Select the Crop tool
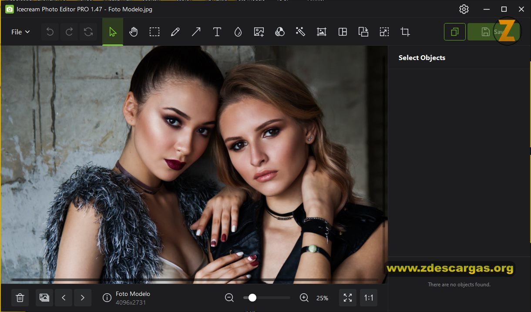The width and height of the screenshot is (531, 312). (x=405, y=32)
